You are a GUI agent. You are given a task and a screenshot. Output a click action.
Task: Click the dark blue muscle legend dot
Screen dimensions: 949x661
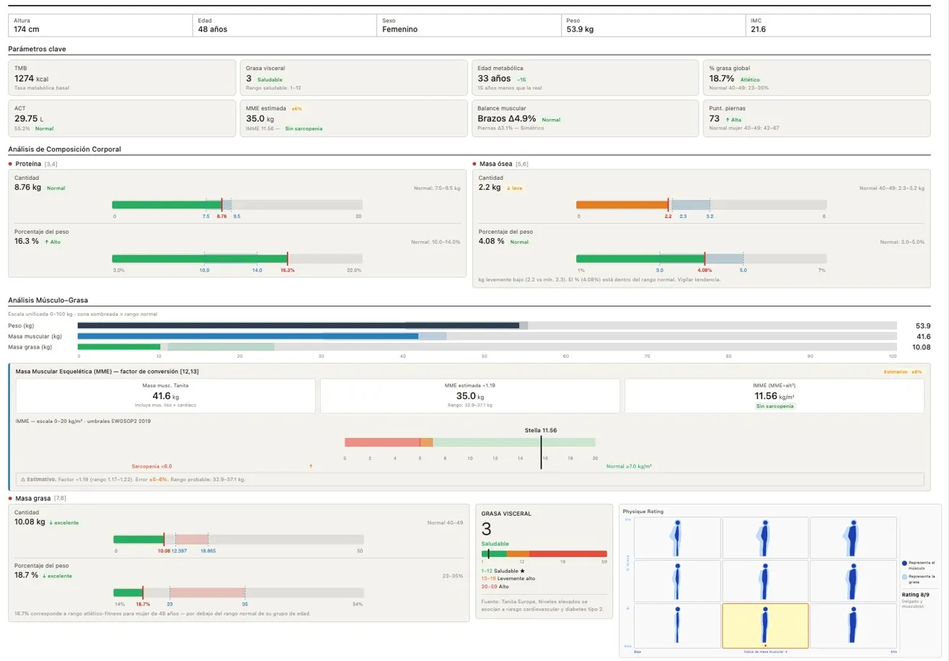[x=905, y=563]
